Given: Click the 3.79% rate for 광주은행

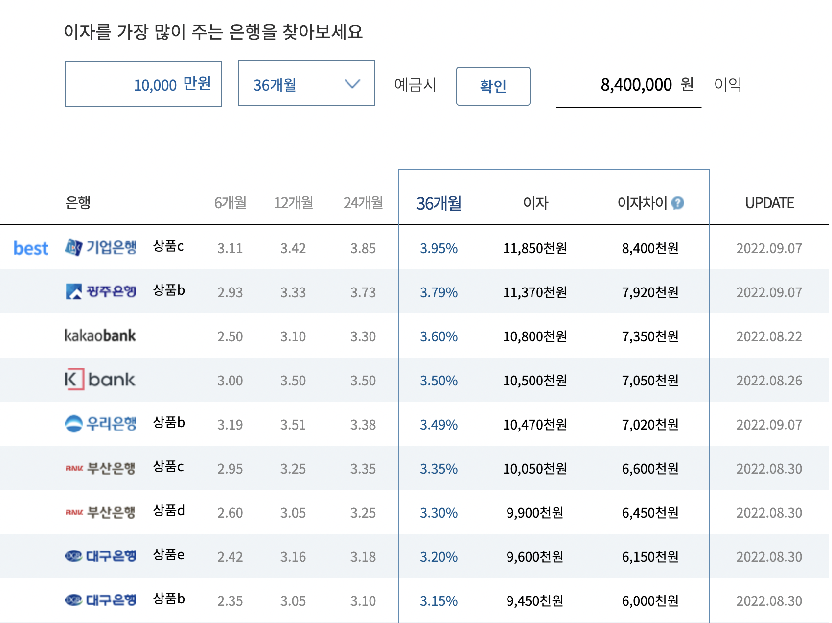Looking at the screenshot, I should (439, 292).
